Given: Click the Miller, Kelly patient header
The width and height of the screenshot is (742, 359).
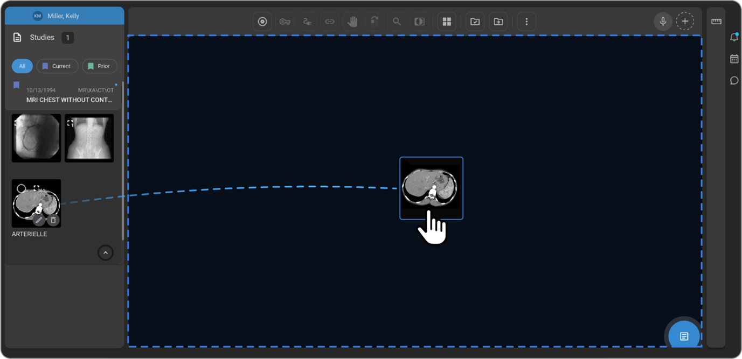Looking at the screenshot, I should coord(64,16).
